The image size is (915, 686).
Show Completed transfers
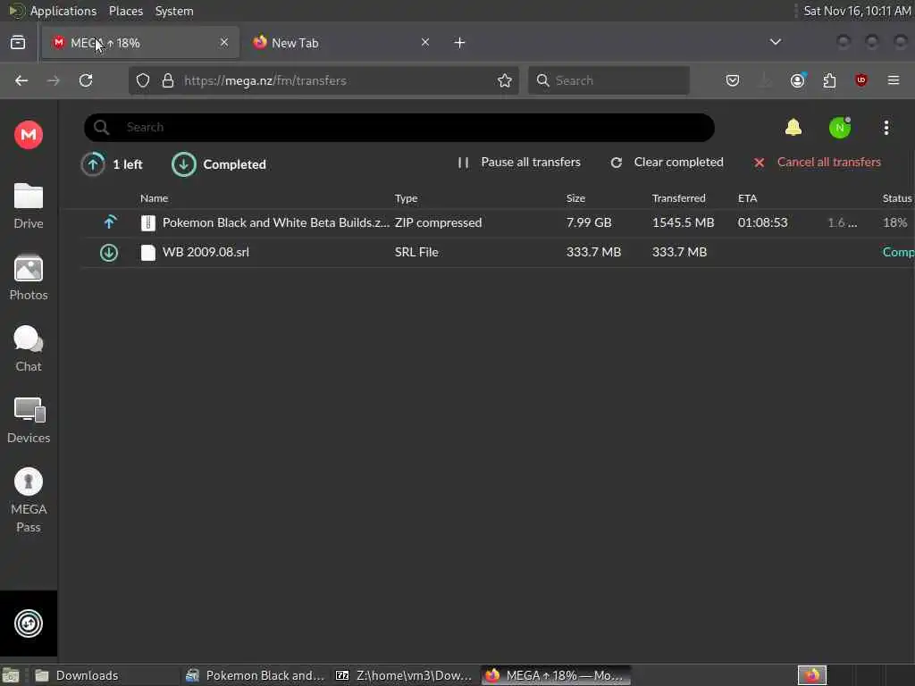click(219, 164)
